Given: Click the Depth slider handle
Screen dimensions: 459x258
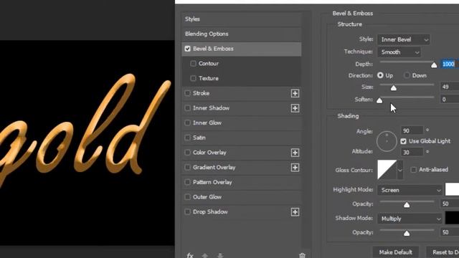Looking at the screenshot, I should click(434, 65).
